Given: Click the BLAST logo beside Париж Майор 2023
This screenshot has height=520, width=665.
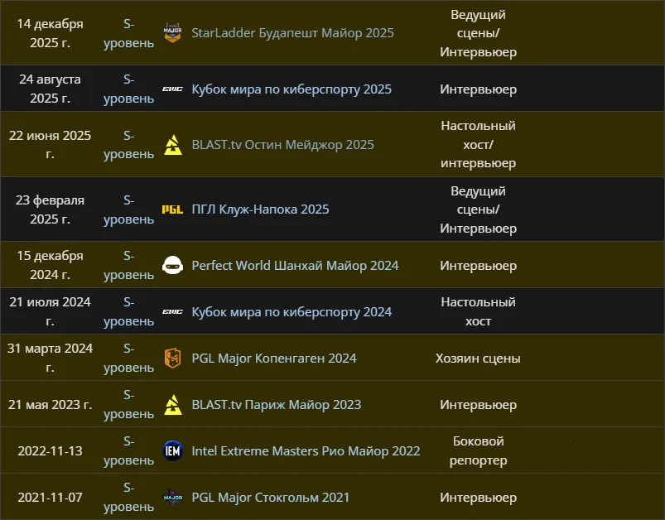Looking at the screenshot, I should [x=173, y=405].
